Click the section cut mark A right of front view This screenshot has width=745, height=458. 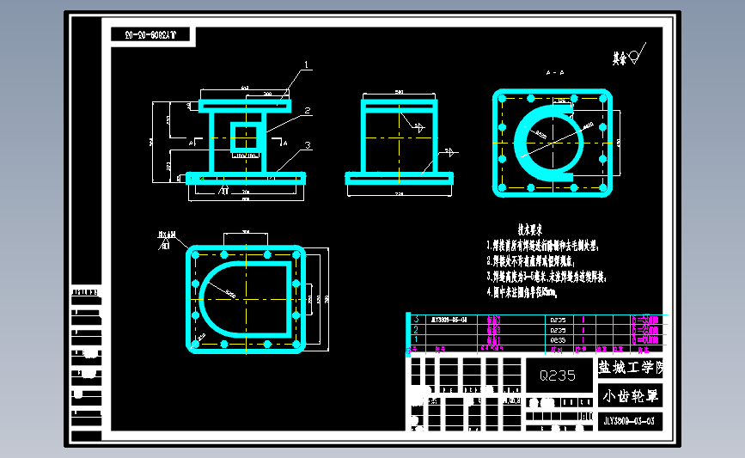[x=282, y=142]
